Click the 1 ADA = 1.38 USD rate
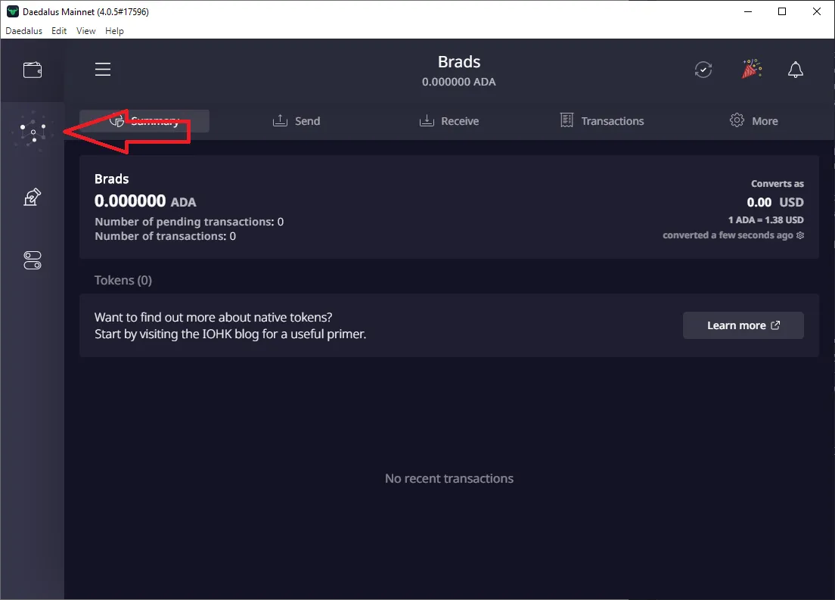 pos(765,219)
